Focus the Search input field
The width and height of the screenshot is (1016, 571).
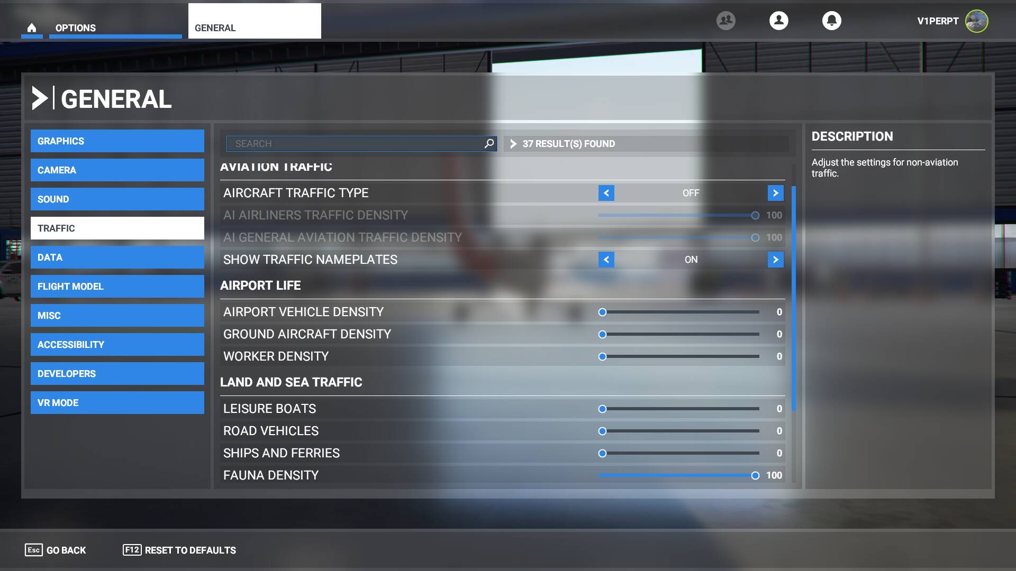(355, 144)
